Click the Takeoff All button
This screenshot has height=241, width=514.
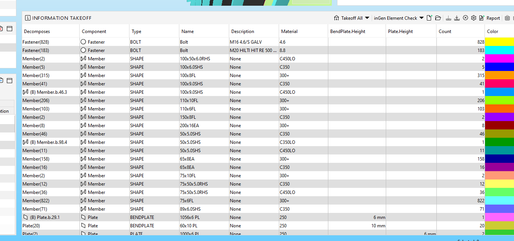pos(348,18)
